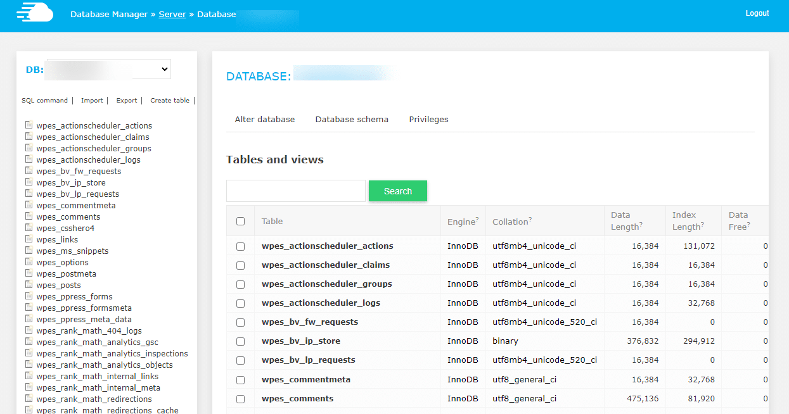This screenshot has height=414, width=789.
Task: Click Data Free 0 value for wpes_comments
Action: (x=766, y=399)
